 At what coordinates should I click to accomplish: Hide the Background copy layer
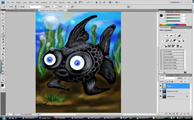tap(161, 91)
